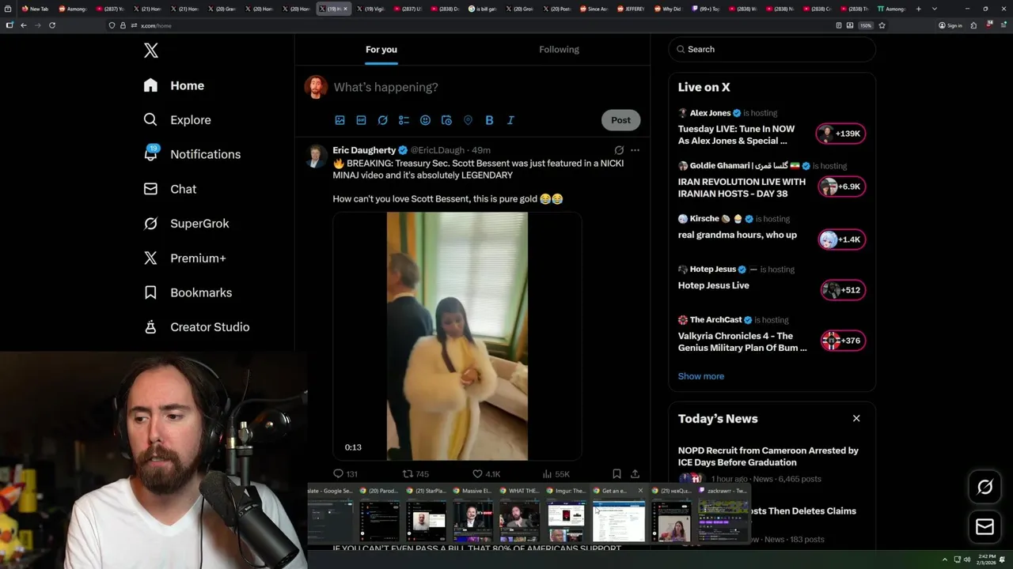Join Kirsche live +1.4K space
1013x569 pixels.
(x=841, y=239)
